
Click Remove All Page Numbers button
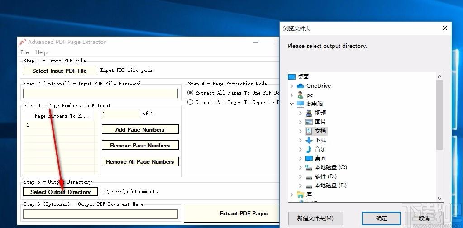coord(140,161)
